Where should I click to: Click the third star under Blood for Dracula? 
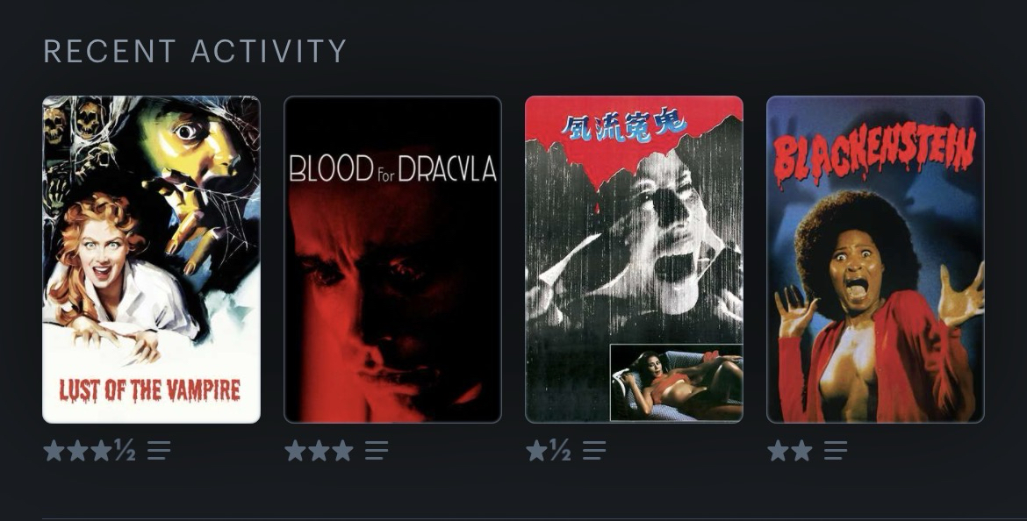click(342, 450)
